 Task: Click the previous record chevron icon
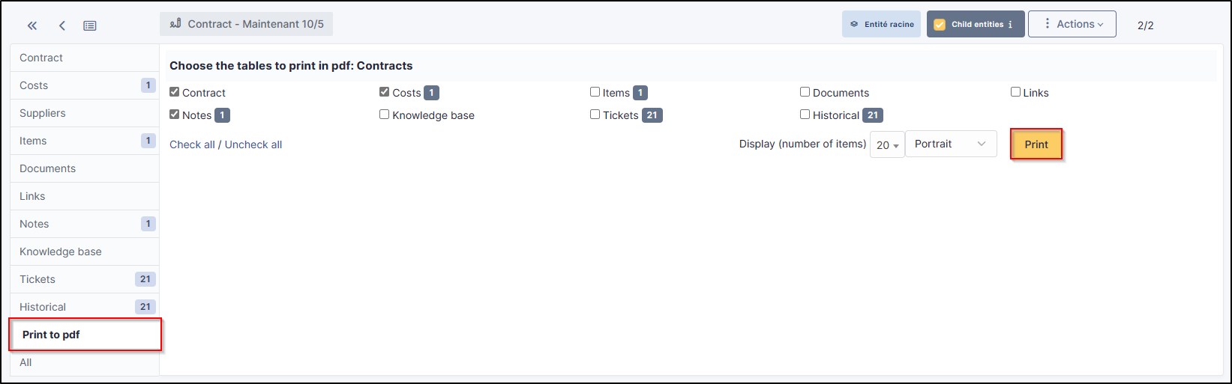pos(62,25)
